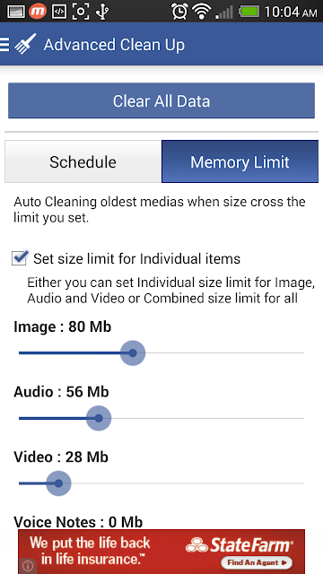Click the Audio size slider handle

(99, 418)
